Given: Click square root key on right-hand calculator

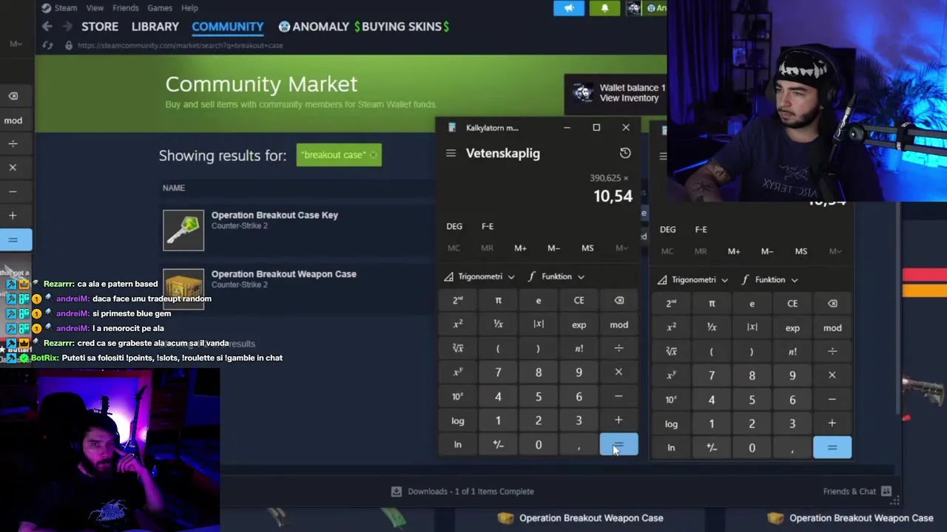Looking at the screenshot, I should (671, 352).
